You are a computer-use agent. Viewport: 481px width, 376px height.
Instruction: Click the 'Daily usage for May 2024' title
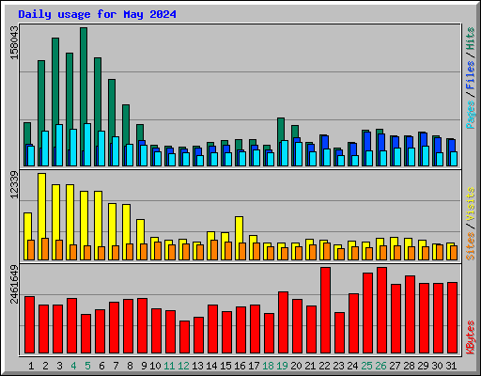point(97,14)
